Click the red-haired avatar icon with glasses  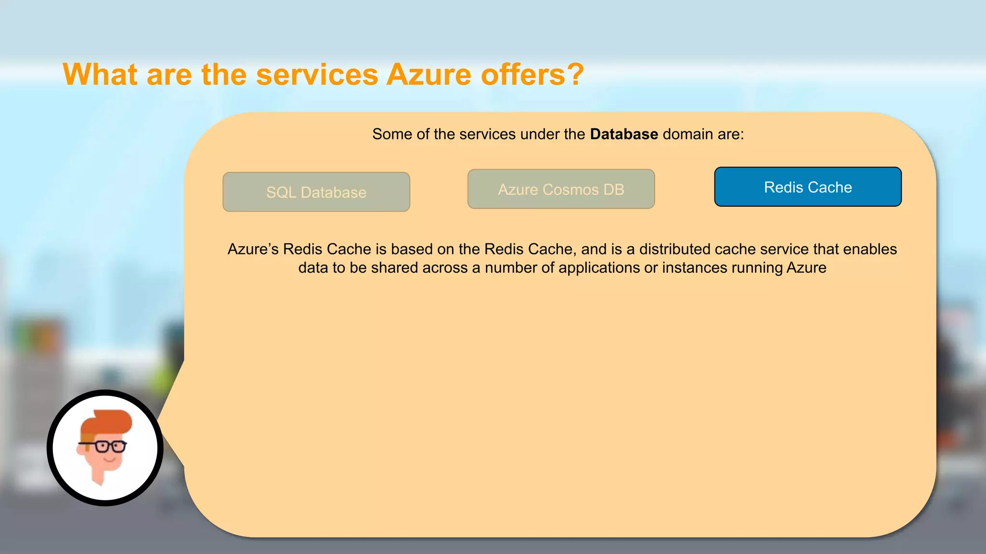pos(105,448)
